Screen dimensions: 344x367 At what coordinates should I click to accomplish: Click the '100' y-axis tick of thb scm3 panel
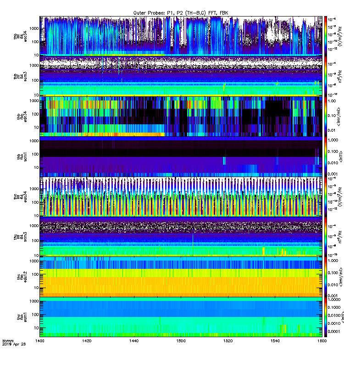click(x=35, y=80)
